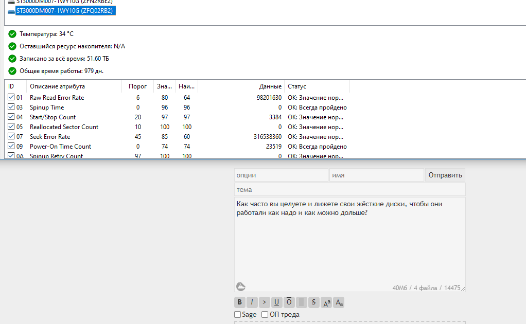
Task: Sort by Описание атрибута column header
Action: click(74, 86)
